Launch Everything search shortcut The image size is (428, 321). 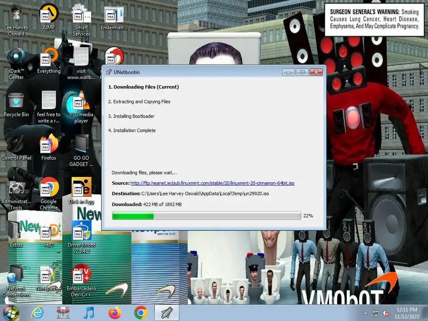pyautogui.click(x=48, y=61)
